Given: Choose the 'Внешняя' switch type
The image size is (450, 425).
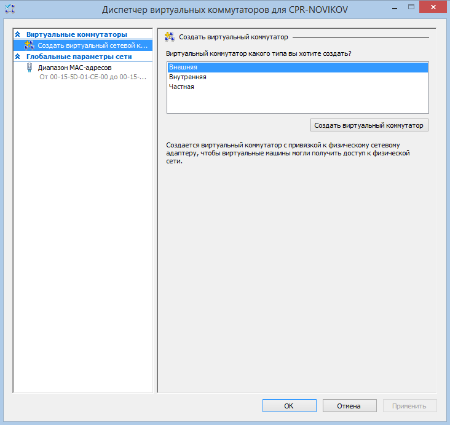Looking at the screenshot, I should coord(183,67).
